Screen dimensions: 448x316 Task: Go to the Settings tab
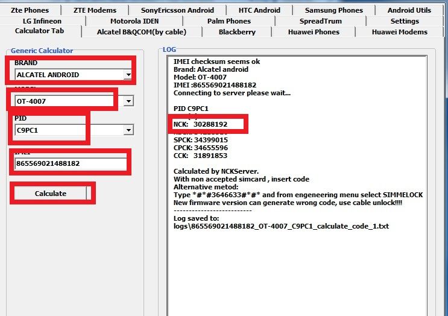(x=405, y=21)
